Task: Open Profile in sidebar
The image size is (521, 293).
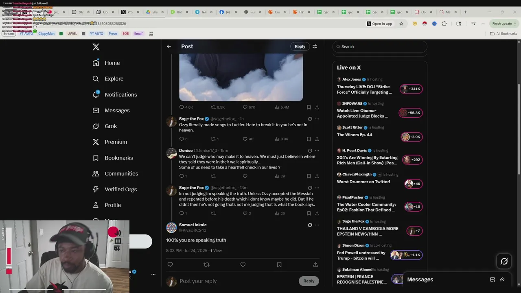Action: (107, 205)
